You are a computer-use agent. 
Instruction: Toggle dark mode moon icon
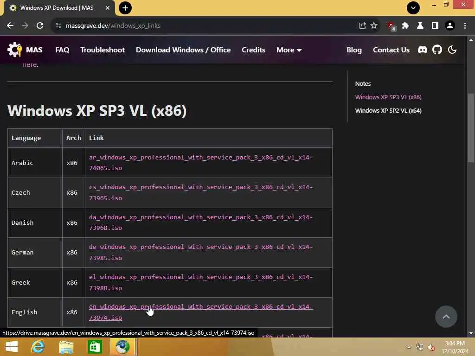(452, 50)
